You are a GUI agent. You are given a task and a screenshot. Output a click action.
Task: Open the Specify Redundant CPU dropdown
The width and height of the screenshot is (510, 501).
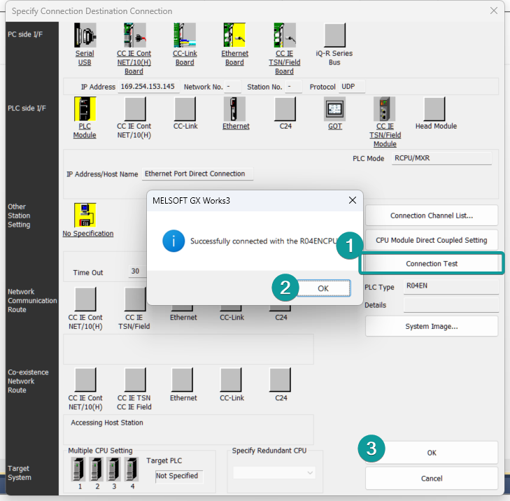click(274, 472)
